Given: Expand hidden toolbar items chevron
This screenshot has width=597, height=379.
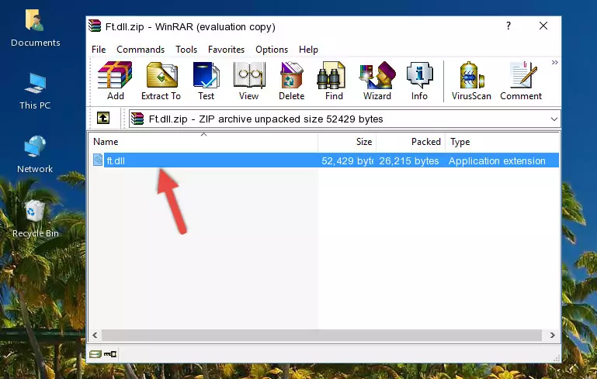Looking at the screenshot, I should (555, 62).
